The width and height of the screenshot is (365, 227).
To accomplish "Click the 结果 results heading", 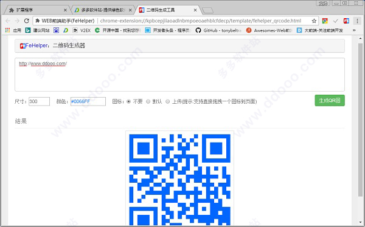I will 21,121.
